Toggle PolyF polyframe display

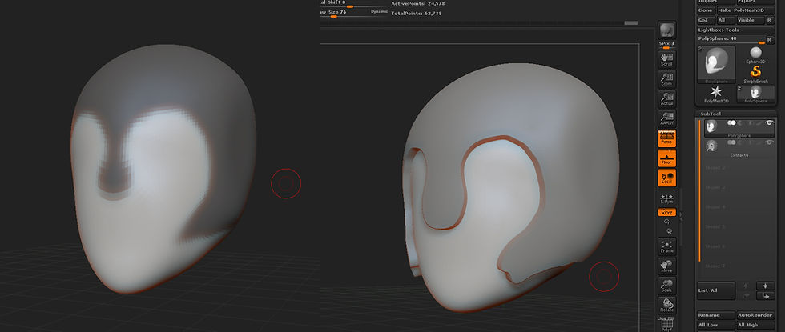point(666,325)
